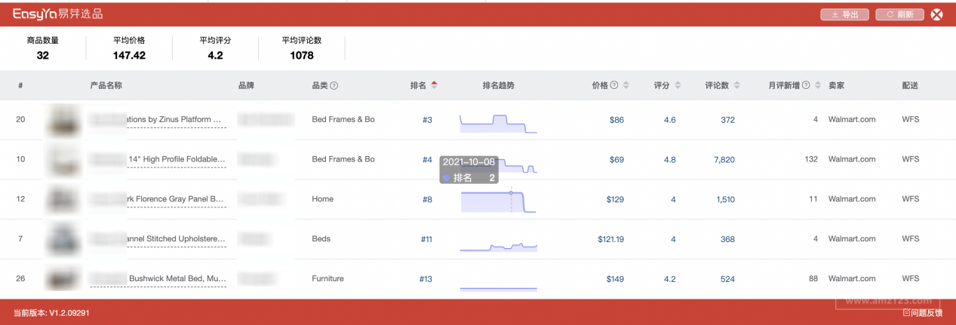Sort by 评论数 using its sort arrows
956x325 pixels.
[736, 85]
